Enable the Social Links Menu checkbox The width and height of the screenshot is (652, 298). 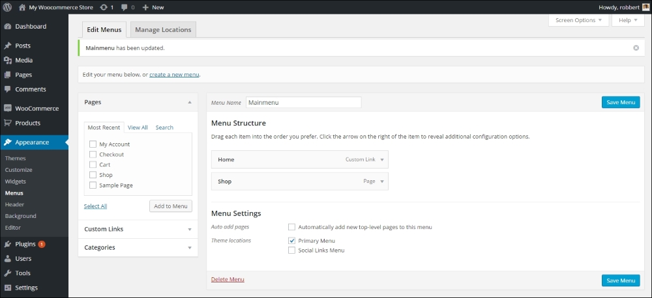(x=291, y=251)
